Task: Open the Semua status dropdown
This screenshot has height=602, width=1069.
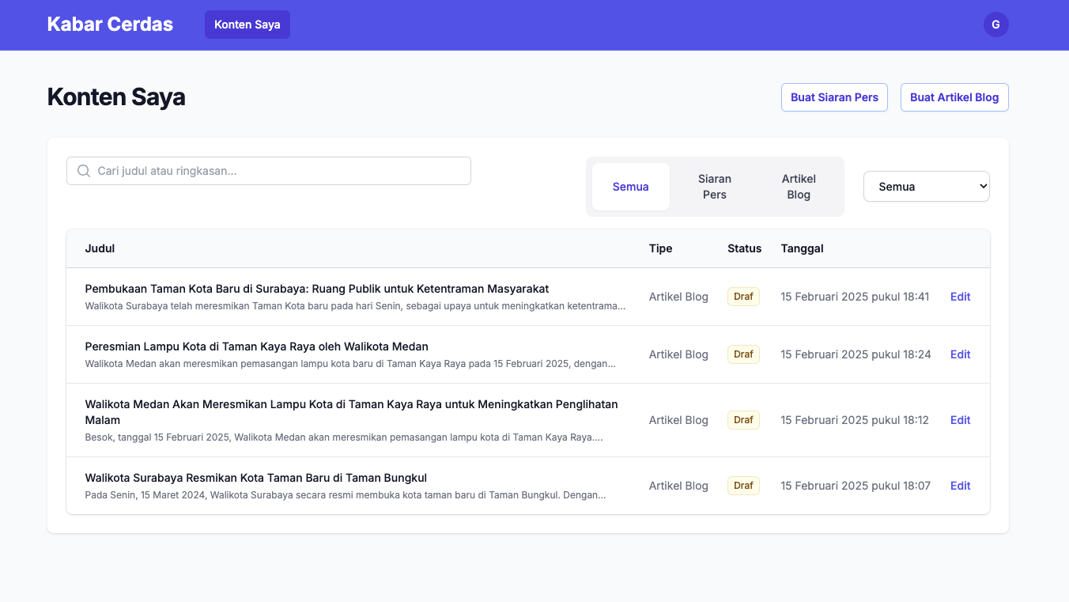Action: (927, 187)
